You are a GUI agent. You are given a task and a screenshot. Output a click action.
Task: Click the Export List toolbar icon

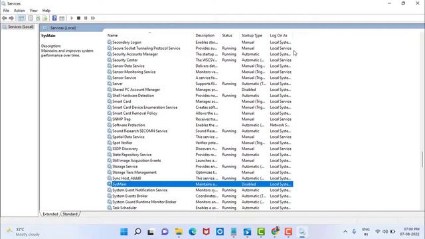click(x=45, y=18)
